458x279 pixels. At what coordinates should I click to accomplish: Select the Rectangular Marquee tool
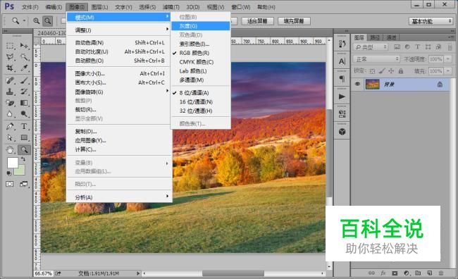[10, 46]
